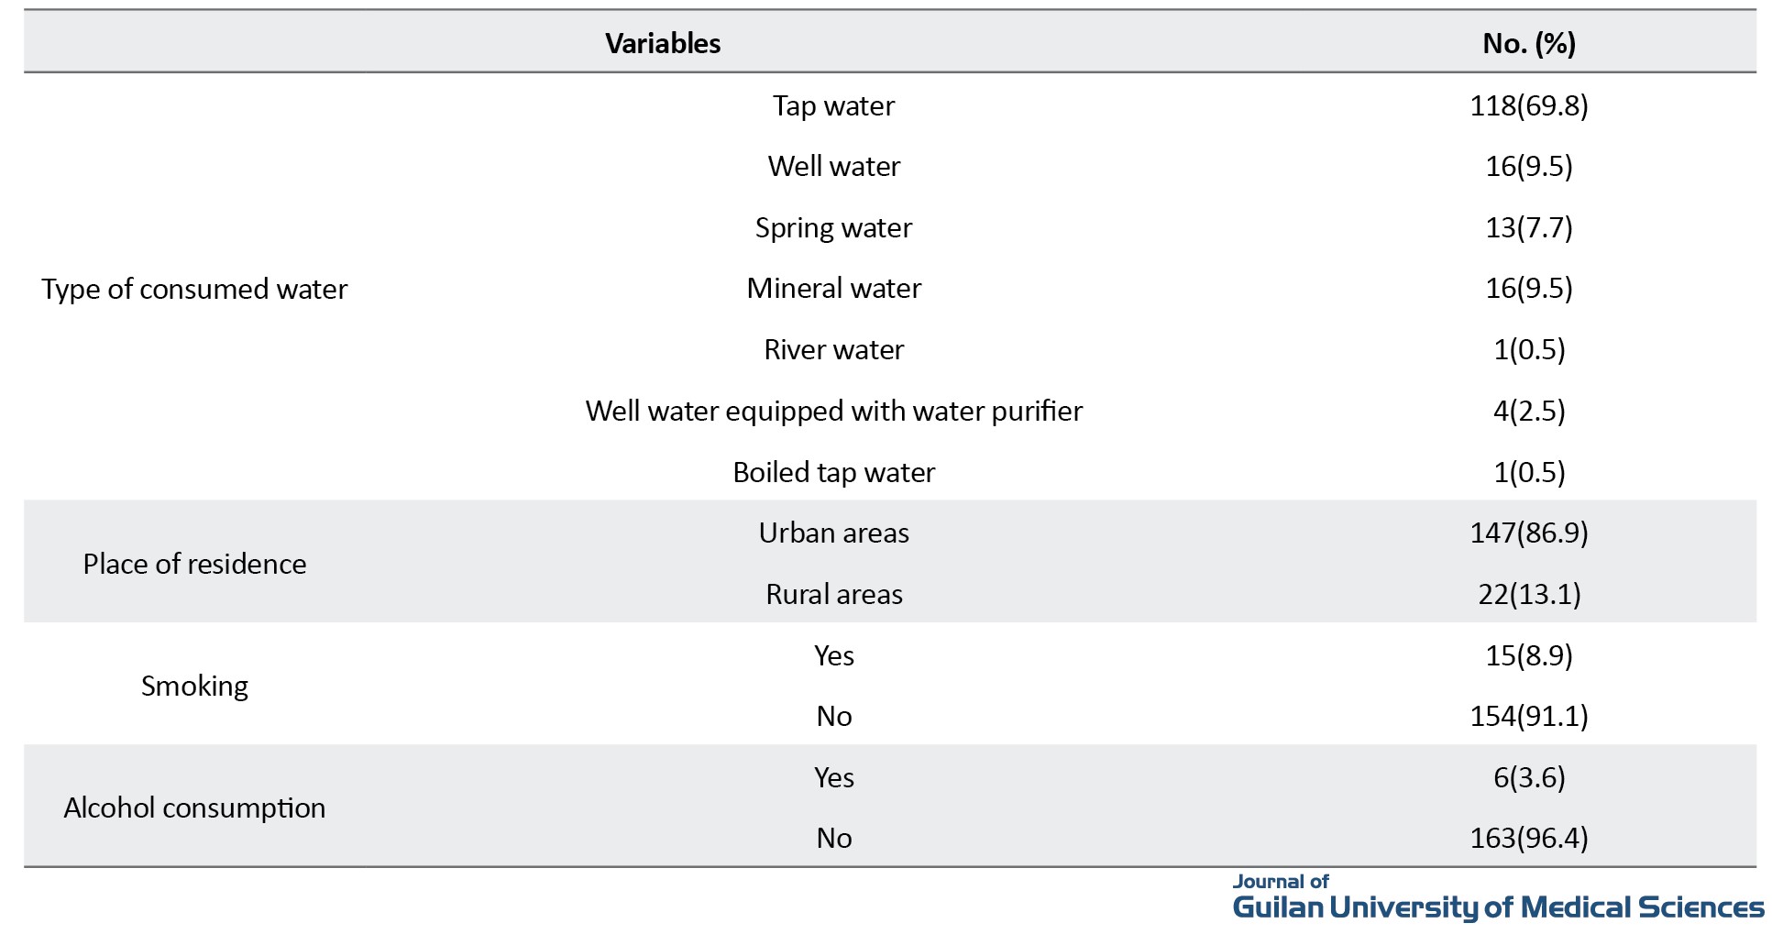Image resolution: width=1772 pixels, height=934 pixels.
Task: Click the 163(96.4) value cell
Action: point(1528,838)
